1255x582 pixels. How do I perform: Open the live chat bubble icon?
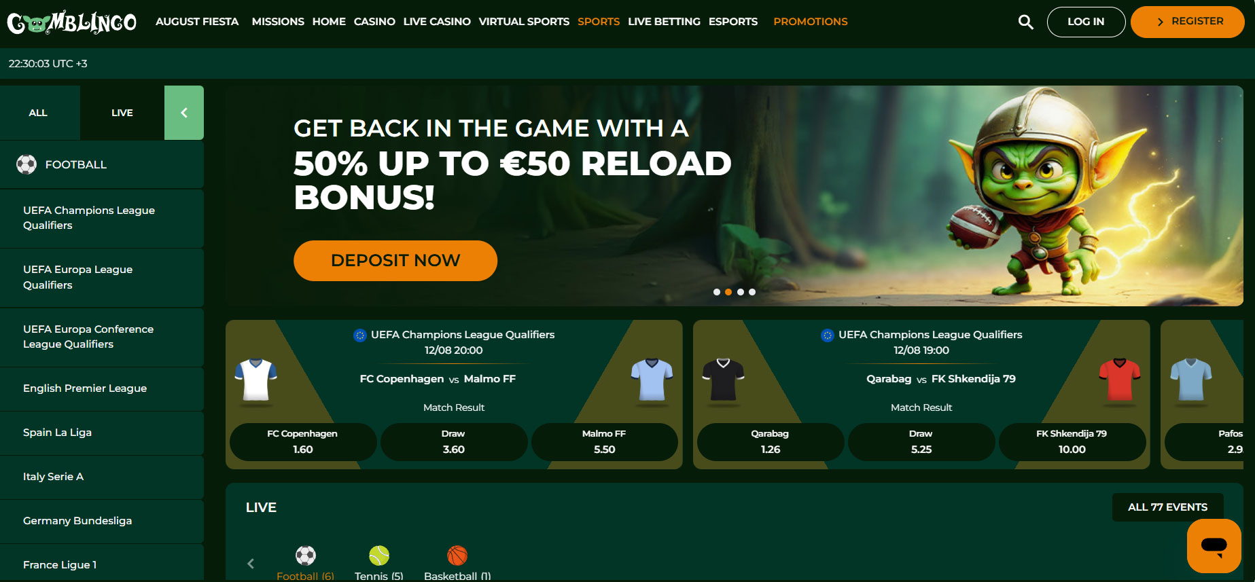[x=1214, y=545]
